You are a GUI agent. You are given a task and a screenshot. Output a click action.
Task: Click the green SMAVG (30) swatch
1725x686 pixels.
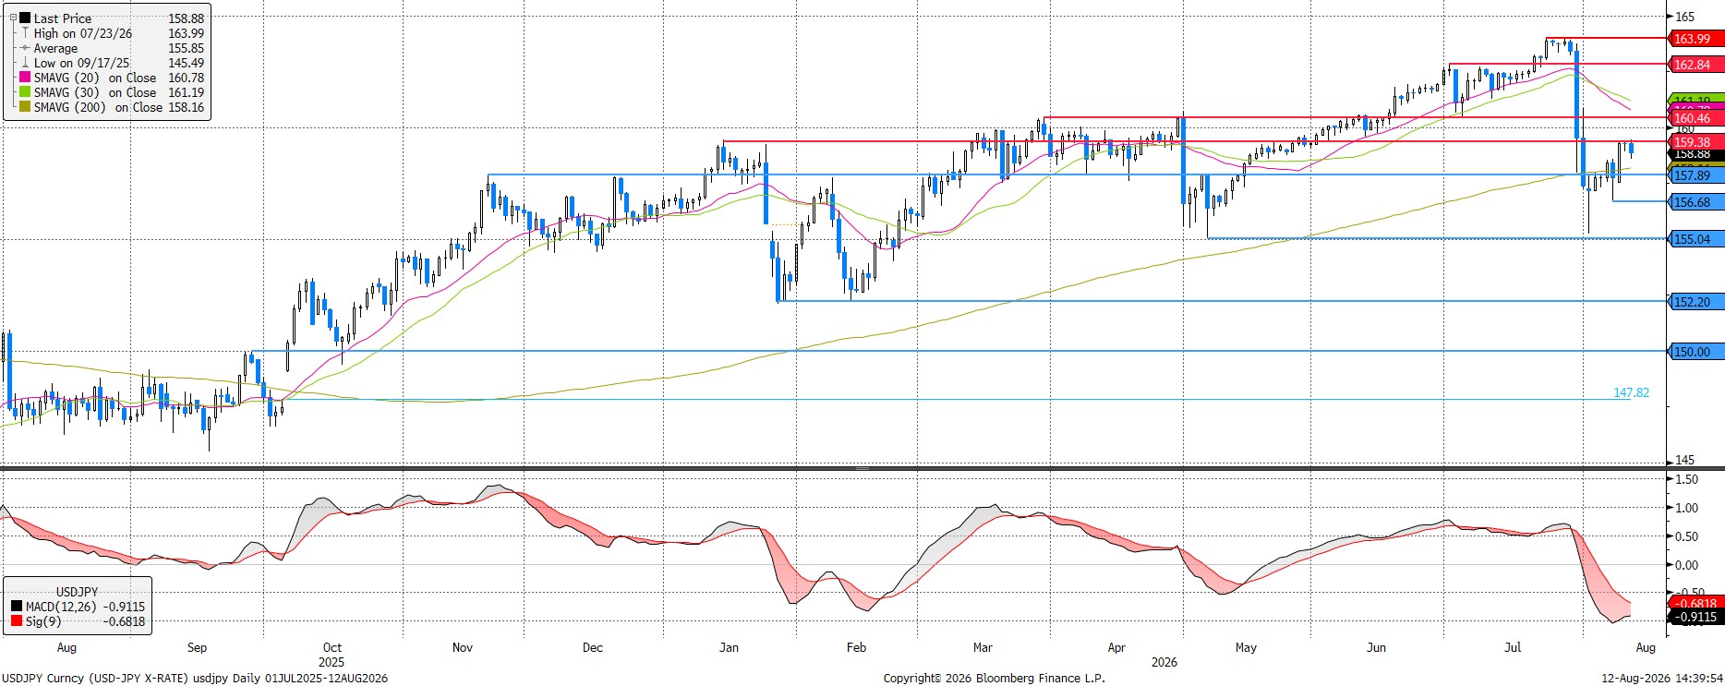[26, 92]
